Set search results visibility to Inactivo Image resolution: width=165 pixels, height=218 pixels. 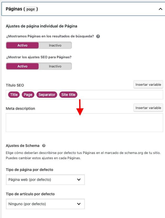(55, 45)
